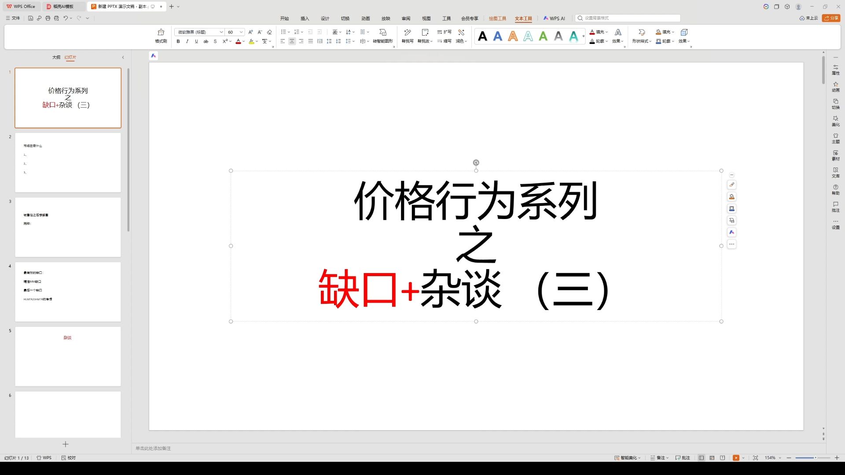Open the 开始 ribbon tab
Image resolution: width=845 pixels, height=475 pixels.
point(285,18)
